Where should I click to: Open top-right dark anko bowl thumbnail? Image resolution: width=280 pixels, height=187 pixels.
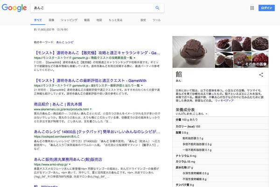point(260,44)
